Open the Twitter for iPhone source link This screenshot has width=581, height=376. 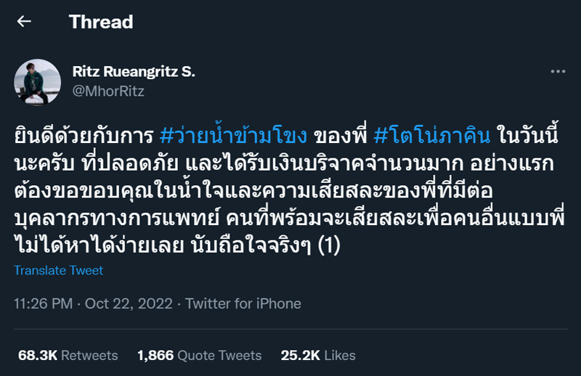click(243, 303)
